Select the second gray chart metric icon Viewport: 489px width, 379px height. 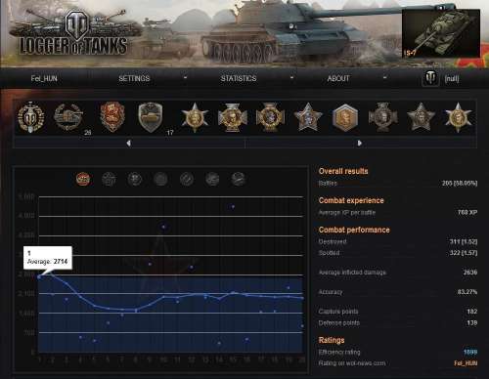pos(109,179)
